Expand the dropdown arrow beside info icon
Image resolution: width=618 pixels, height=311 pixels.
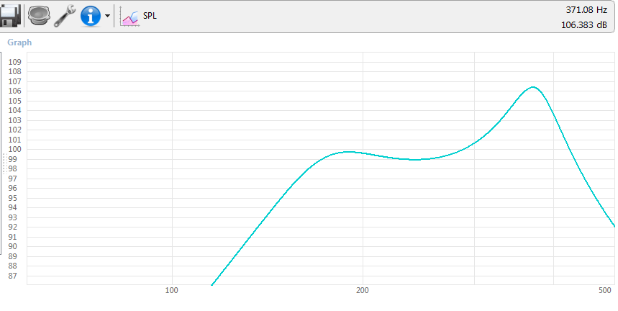coord(107,16)
